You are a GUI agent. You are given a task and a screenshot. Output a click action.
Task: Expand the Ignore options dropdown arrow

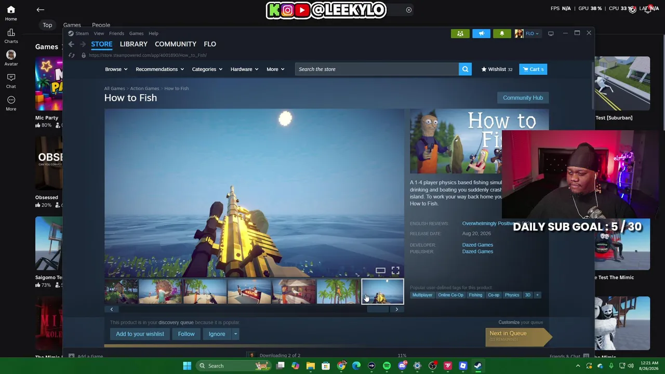click(235, 334)
